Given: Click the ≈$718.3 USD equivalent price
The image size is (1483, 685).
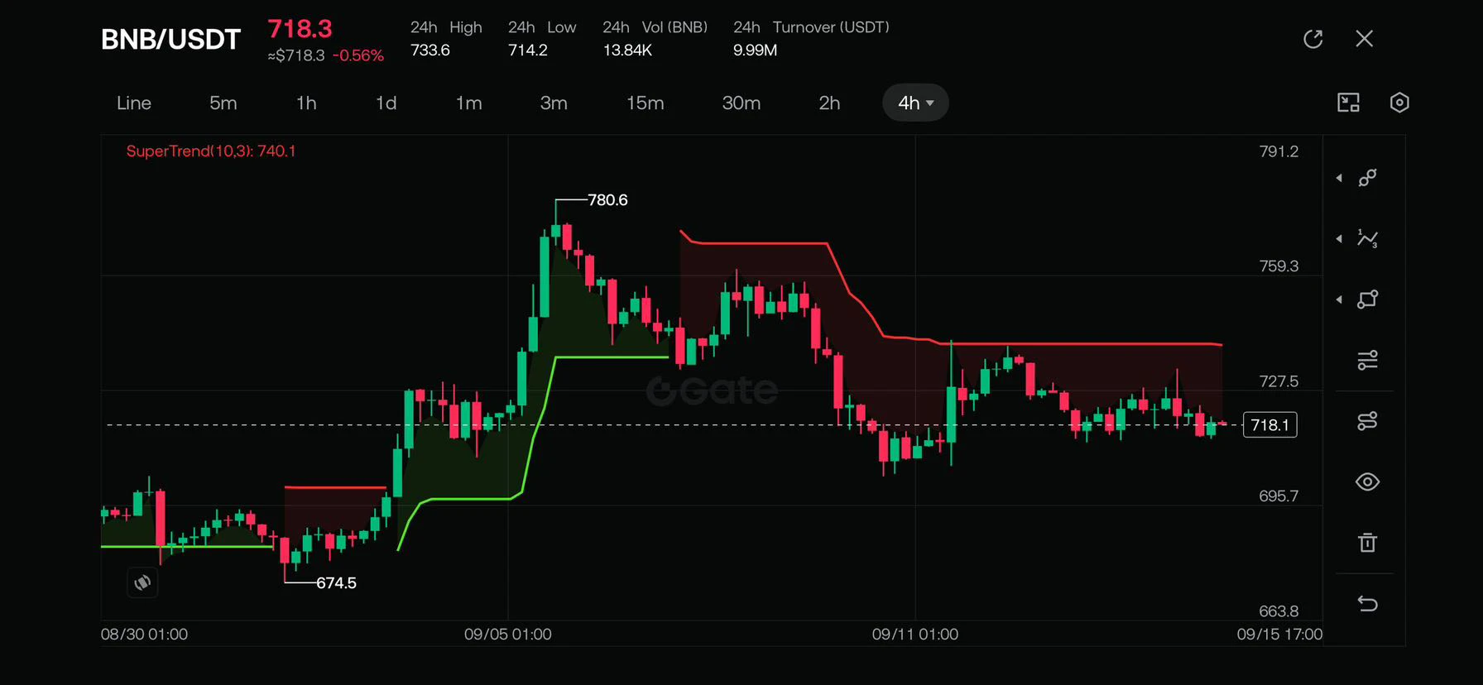Looking at the screenshot, I should [296, 55].
